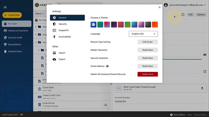Select the Chase Credit Card record
Viewport: 209px width, 117px height.
click(x=72, y=97)
